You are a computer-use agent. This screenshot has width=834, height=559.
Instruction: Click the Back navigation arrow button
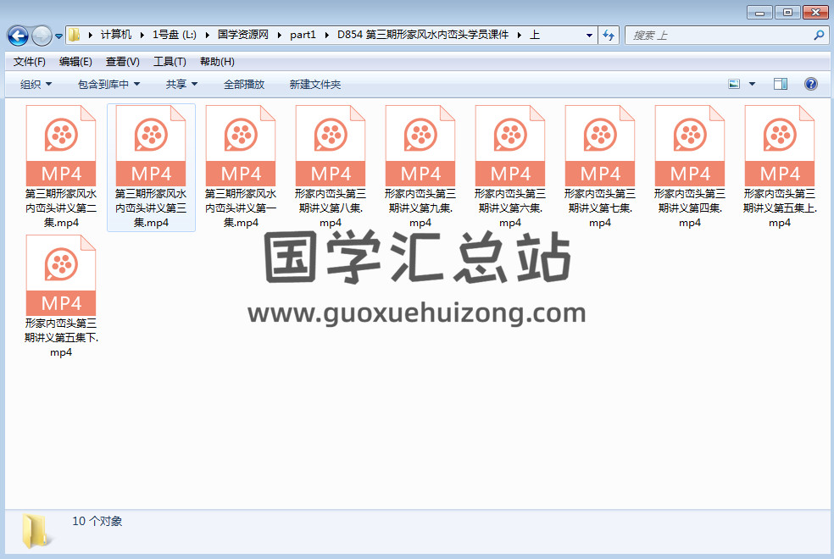[x=18, y=36]
